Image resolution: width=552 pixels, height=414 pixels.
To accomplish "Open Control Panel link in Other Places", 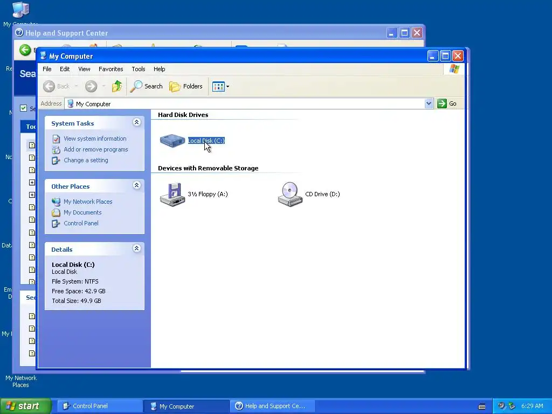I will click(81, 223).
